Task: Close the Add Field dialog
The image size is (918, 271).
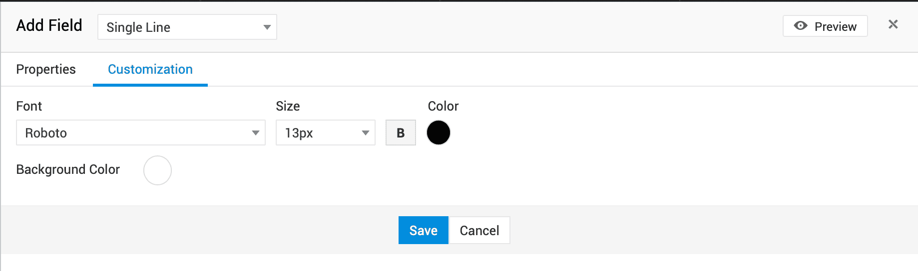Action: click(893, 24)
